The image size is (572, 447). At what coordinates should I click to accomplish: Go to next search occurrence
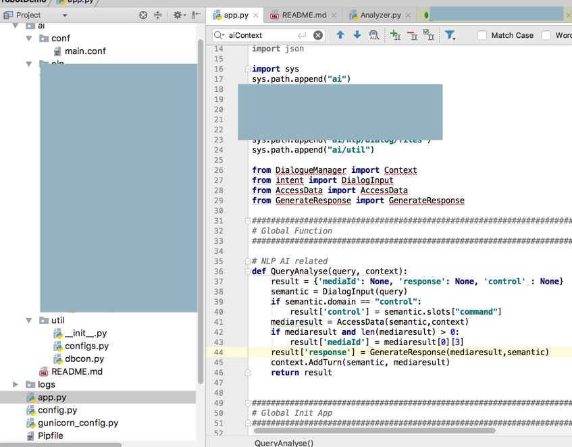tap(357, 35)
